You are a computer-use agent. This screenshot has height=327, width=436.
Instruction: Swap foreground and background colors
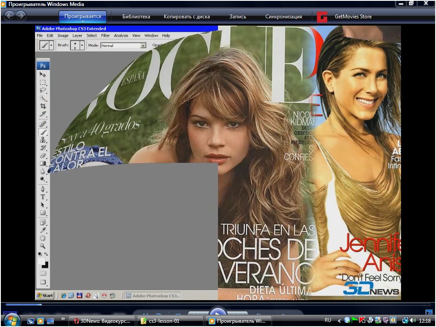click(x=46, y=254)
